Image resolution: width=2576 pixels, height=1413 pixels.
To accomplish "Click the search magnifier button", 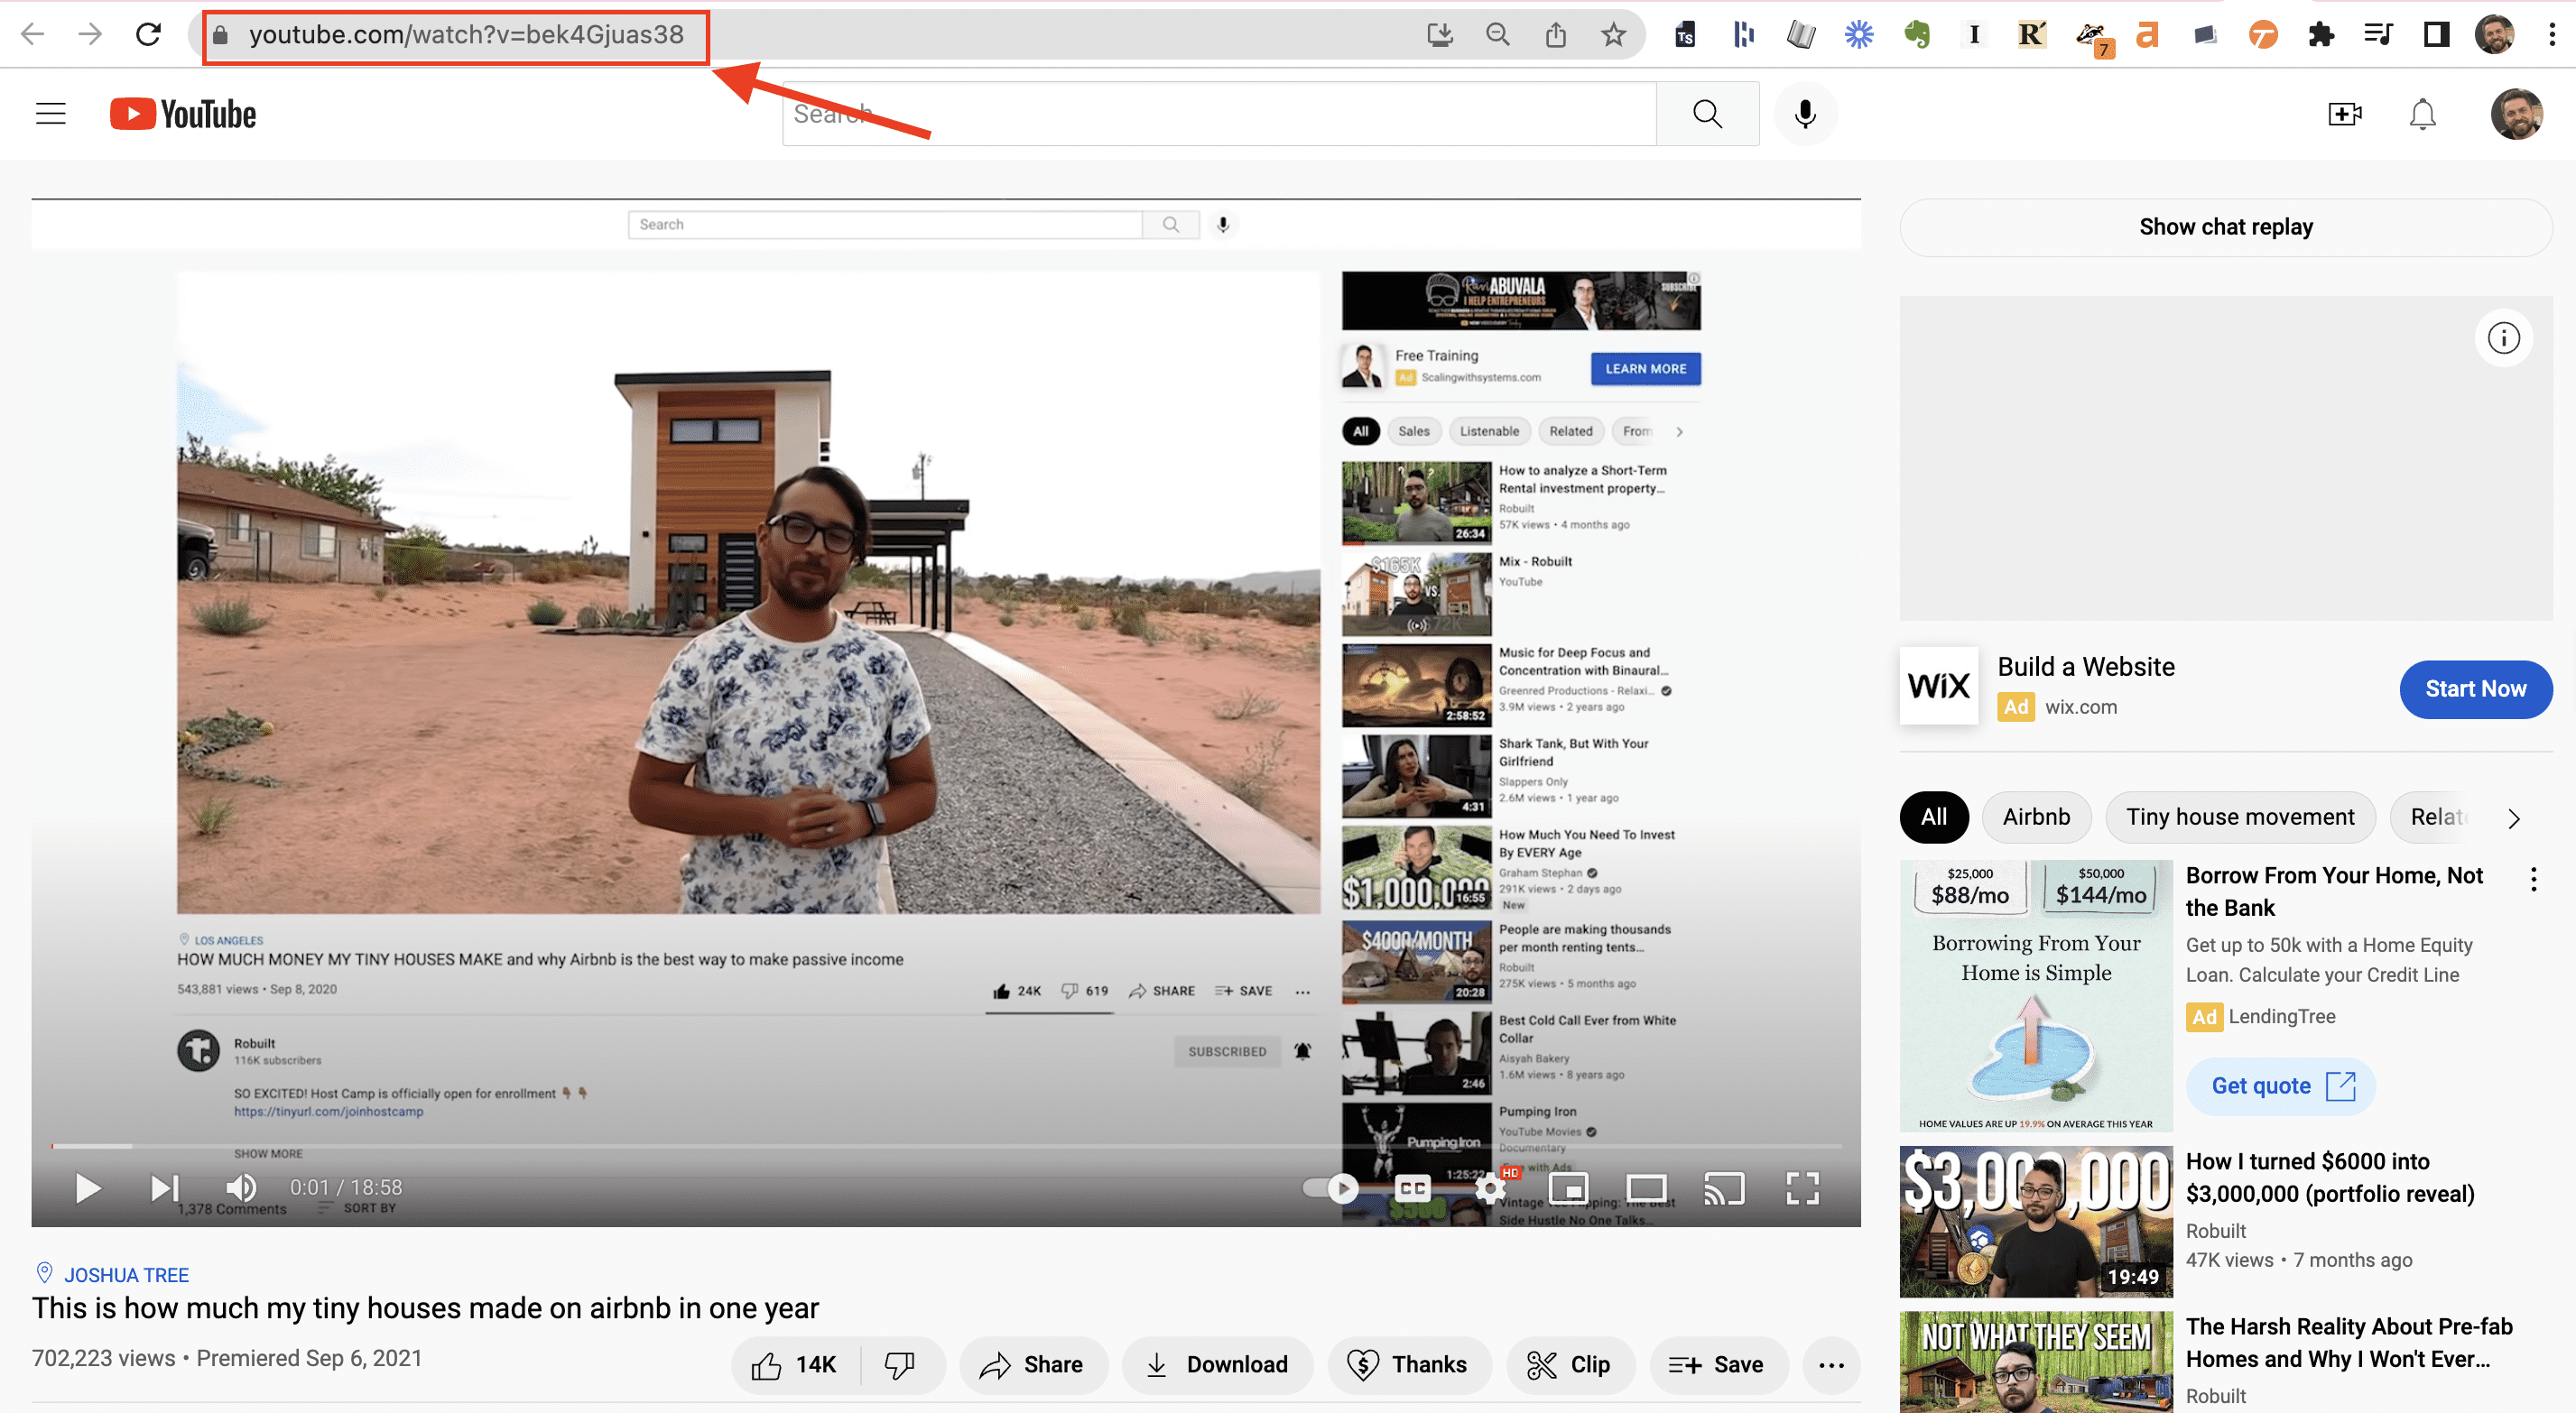I will coord(1707,114).
